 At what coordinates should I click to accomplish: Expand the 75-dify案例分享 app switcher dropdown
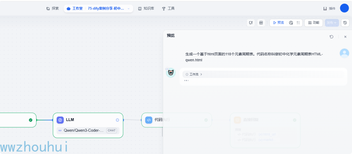[129, 9]
